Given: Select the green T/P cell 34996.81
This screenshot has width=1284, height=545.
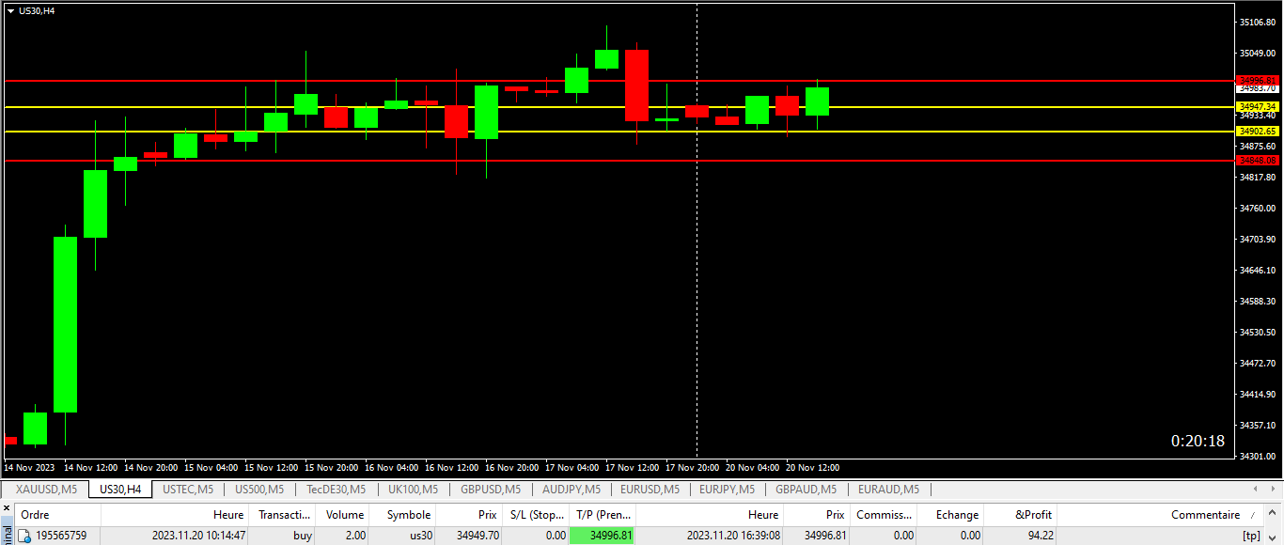Looking at the screenshot, I should click(x=602, y=536).
